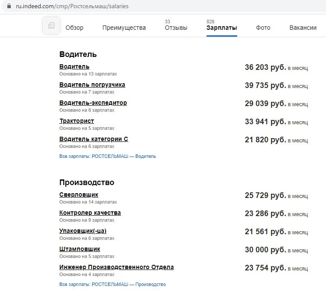Click the 21 561 руб. salary value
The width and height of the screenshot is (326, 292).
266,232
